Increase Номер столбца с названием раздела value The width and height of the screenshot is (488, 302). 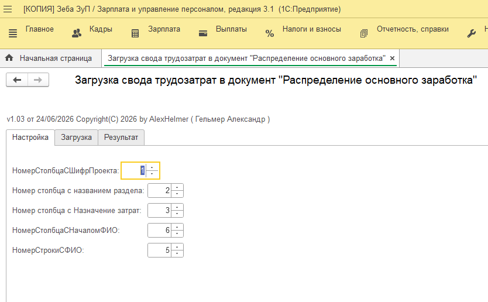177,187
